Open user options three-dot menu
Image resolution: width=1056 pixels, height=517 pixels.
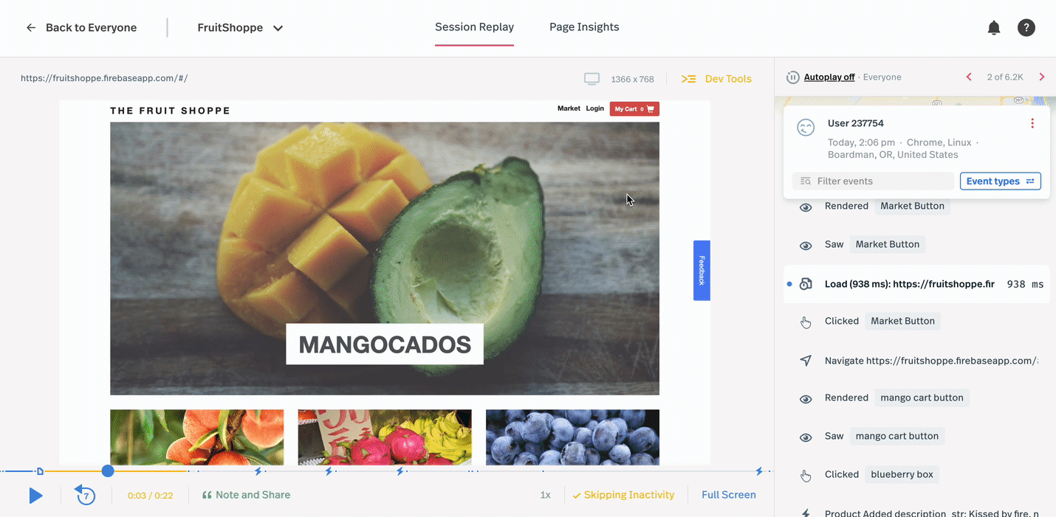[1032, 123]
